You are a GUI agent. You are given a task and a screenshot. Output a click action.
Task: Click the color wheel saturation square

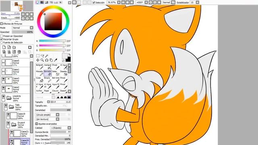[53, 21]
